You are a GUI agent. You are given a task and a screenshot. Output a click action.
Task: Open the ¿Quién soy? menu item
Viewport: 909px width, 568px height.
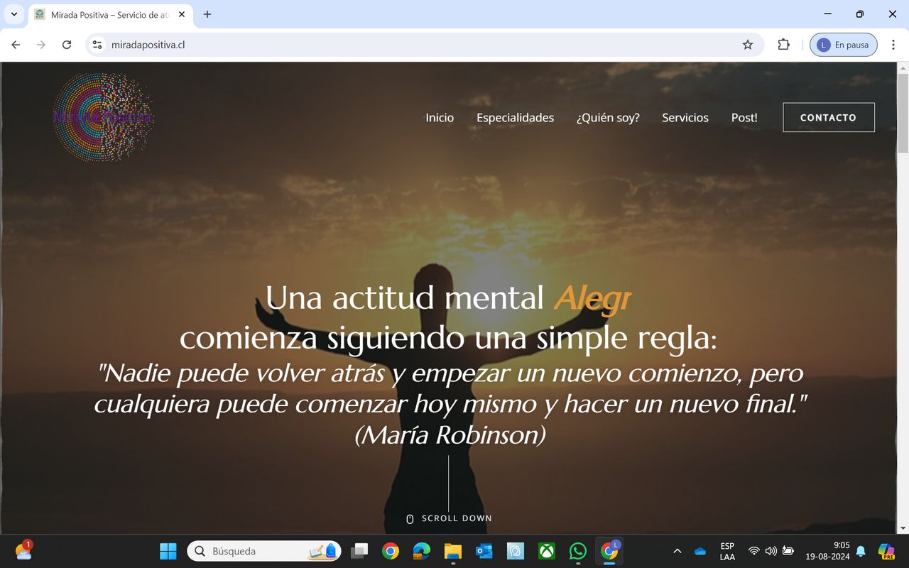pyautogui.click(x=608, y=118)
